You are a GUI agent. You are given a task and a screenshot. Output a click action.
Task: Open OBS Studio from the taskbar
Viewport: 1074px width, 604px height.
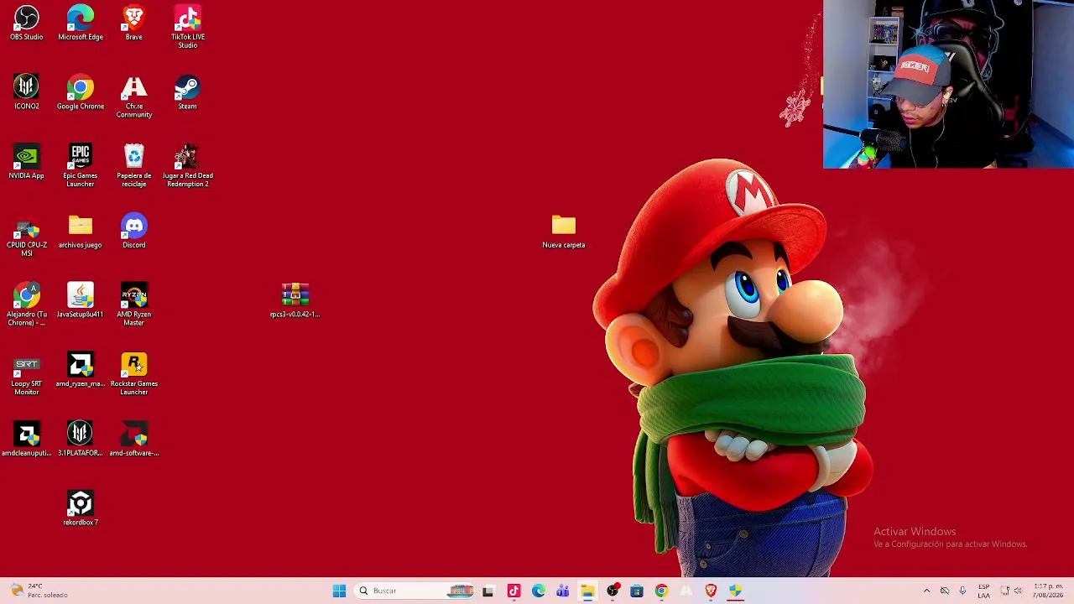point(613,591)
